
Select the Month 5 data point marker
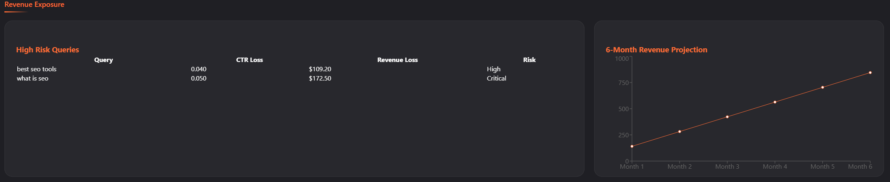pyautogui.click(x=822, y=87)
